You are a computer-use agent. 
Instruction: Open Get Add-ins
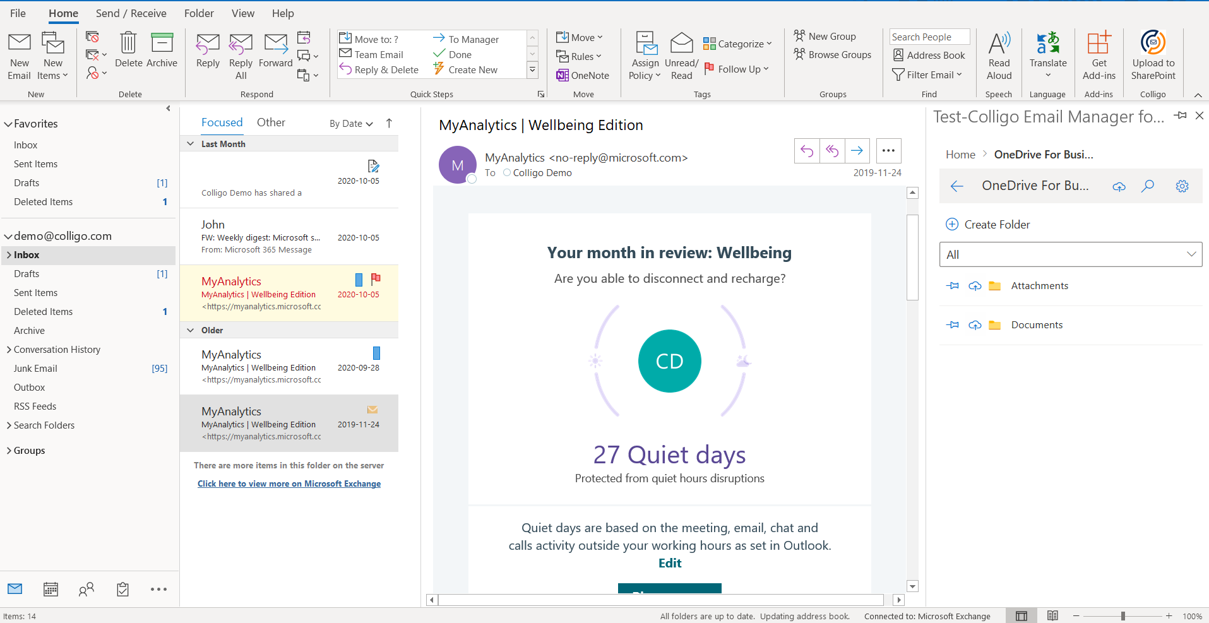tap(1099, 56)
